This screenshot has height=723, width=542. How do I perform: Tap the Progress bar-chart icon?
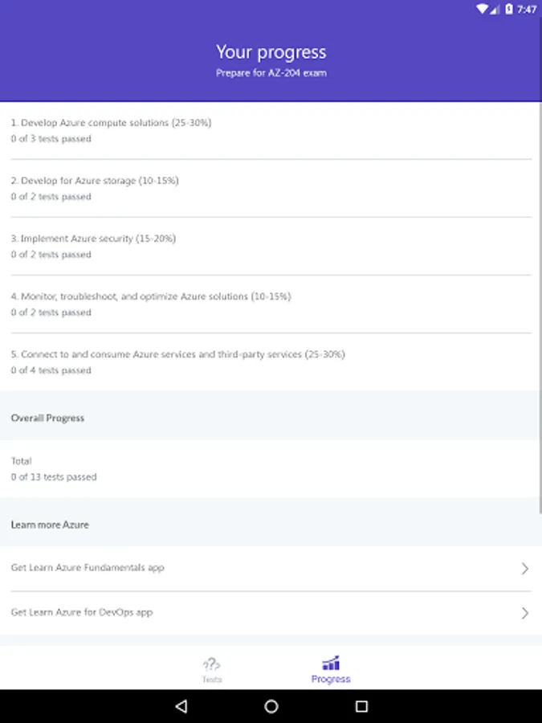[331, 663]
